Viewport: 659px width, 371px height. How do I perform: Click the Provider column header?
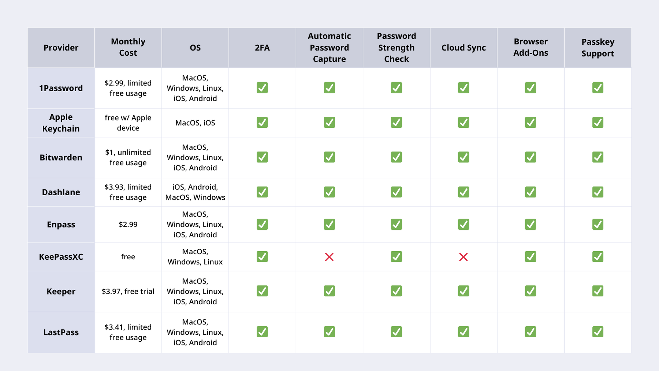click(x=61, y=48)
